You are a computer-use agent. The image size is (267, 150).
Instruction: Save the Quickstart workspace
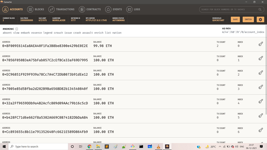235,19
